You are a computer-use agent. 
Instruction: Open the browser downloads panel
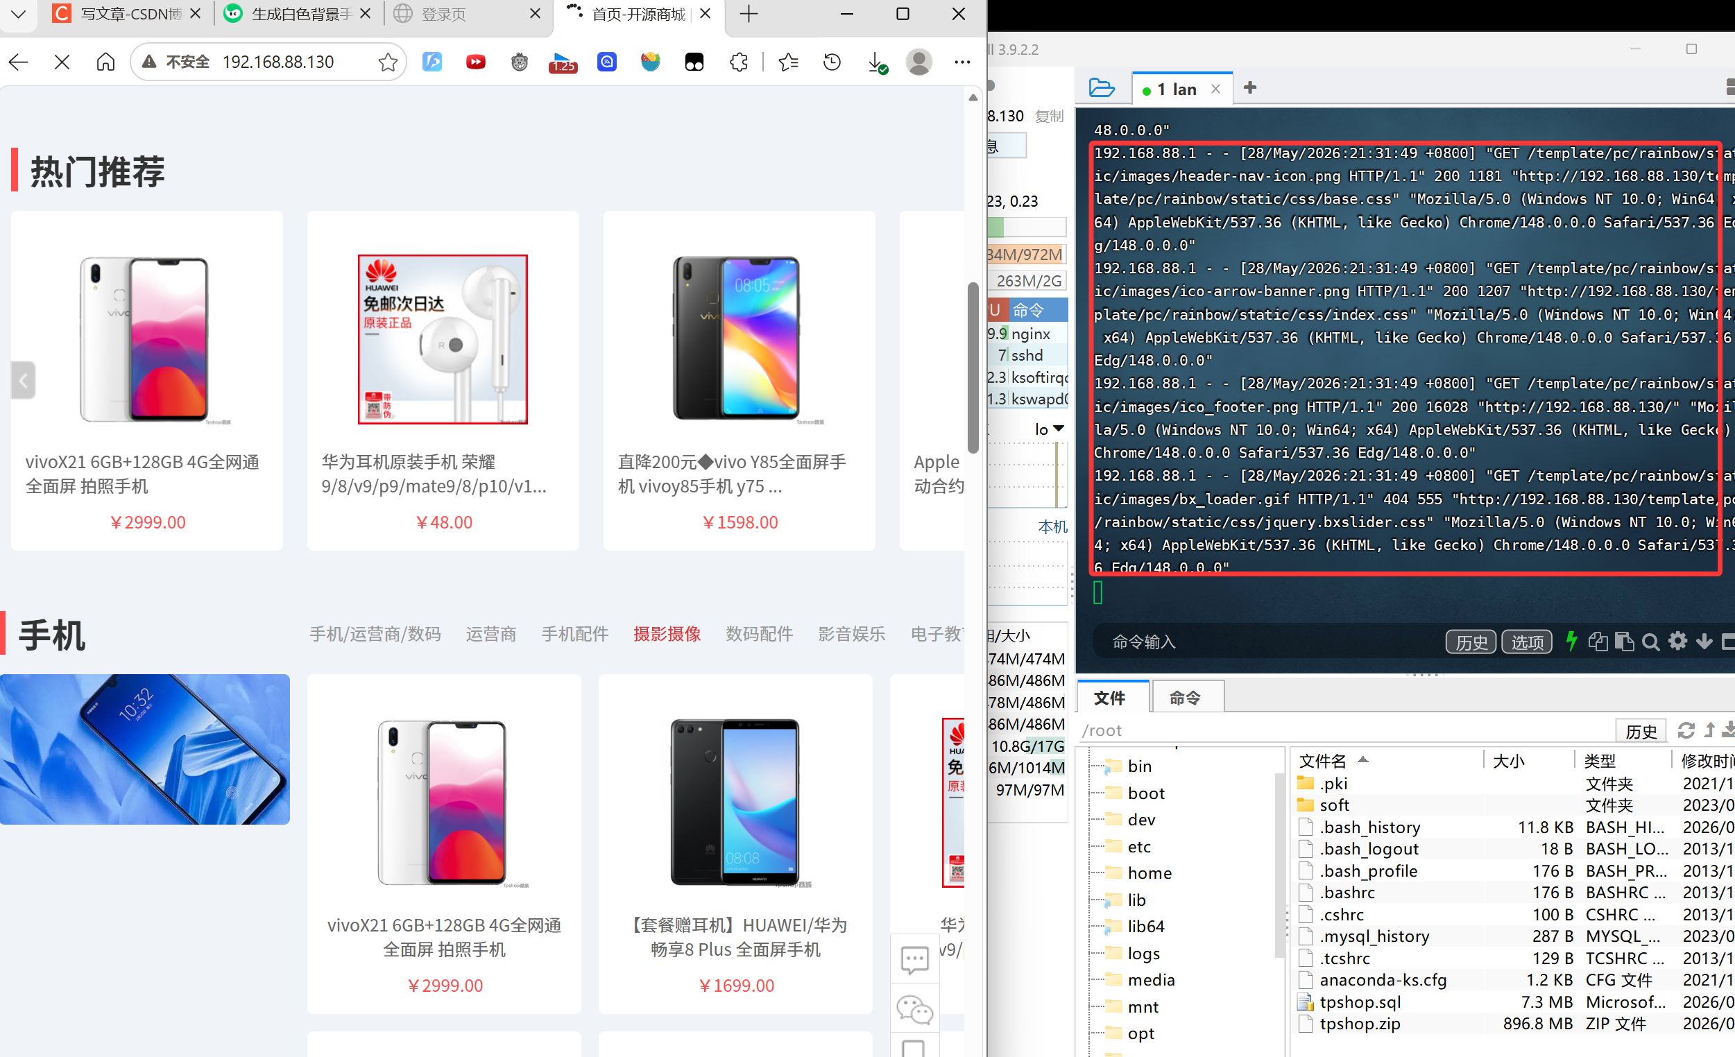877,62
